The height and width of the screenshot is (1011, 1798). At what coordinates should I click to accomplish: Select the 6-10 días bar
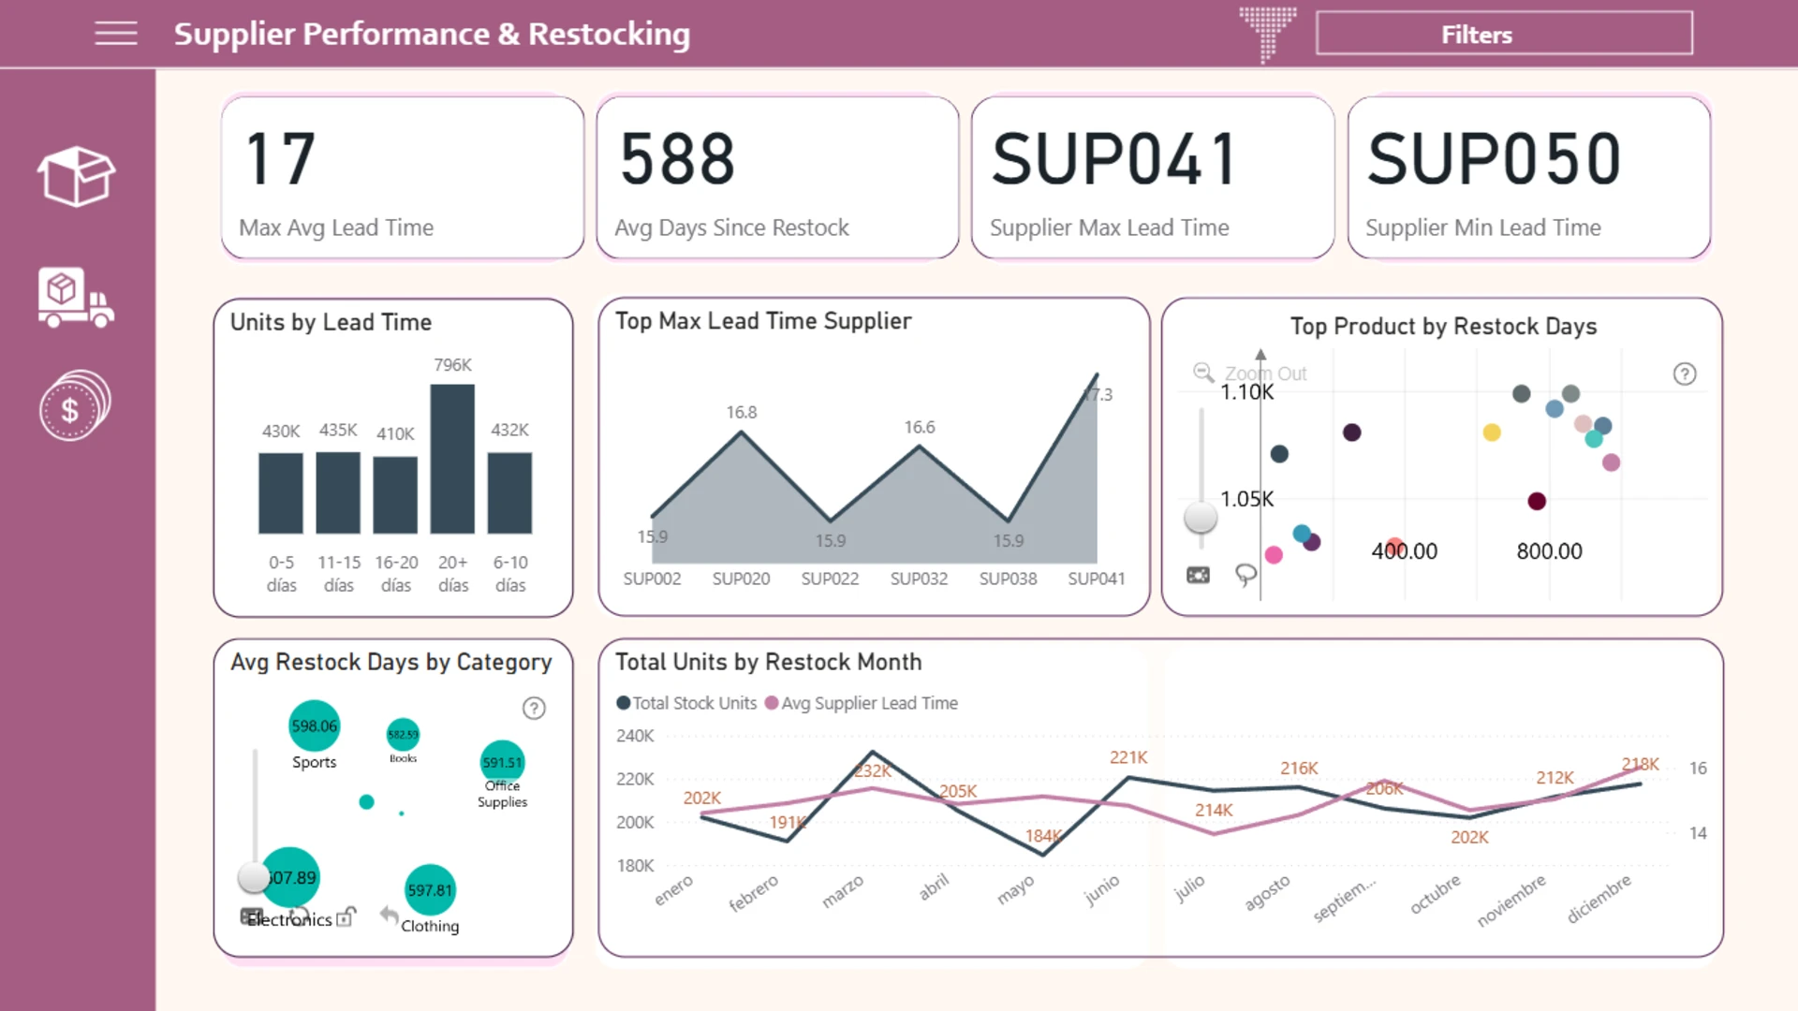[509, 493]
